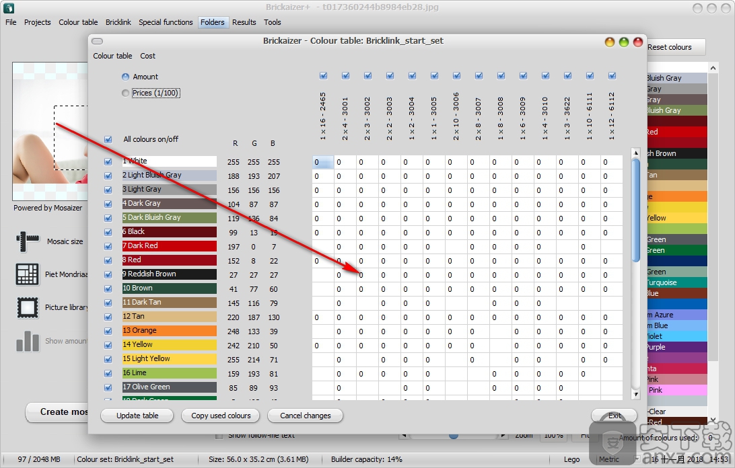Click the Update table button
This screenshot has width=735, height=468.
137,416
